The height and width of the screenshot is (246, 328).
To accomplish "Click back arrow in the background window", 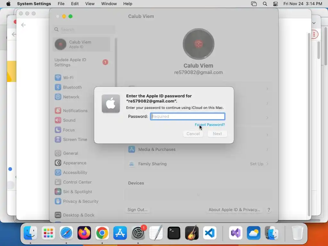I will click(23, 25).
